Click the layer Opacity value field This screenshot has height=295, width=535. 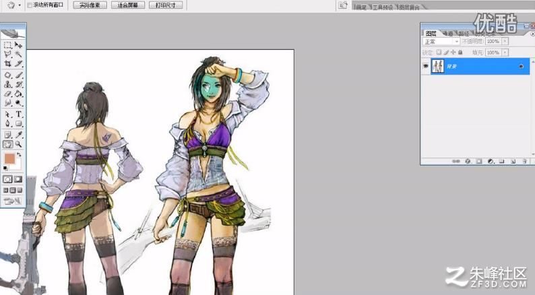click(x=493, y=41)
